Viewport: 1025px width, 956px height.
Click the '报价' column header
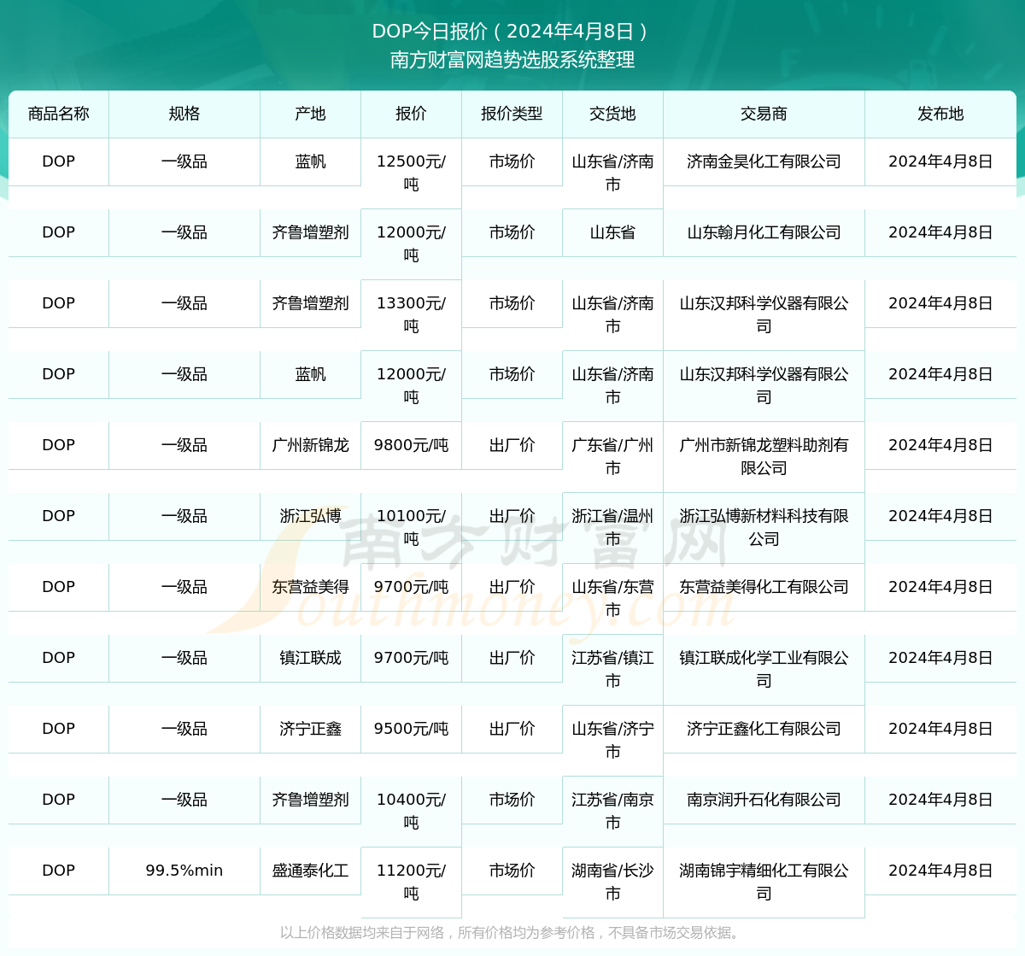(x=411, y=114)
